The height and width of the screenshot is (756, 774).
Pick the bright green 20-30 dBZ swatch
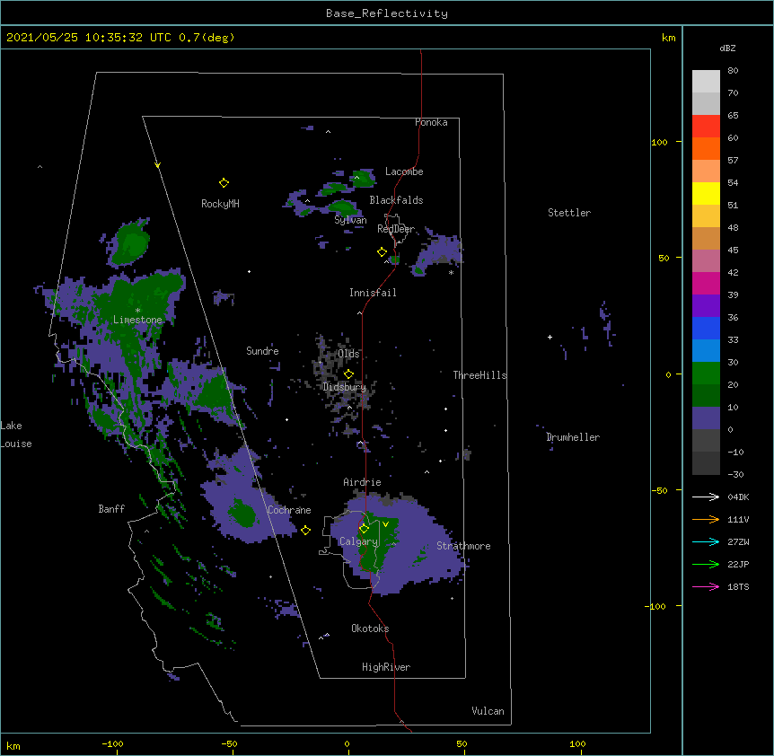point(706,374)
